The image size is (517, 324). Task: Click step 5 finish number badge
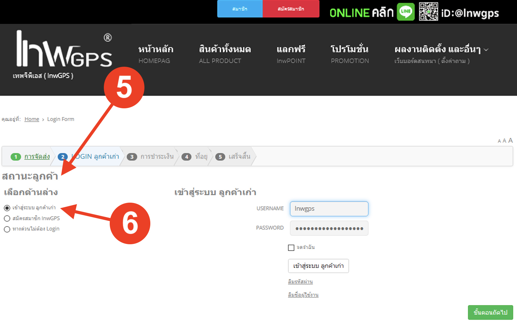click(220, 157)
